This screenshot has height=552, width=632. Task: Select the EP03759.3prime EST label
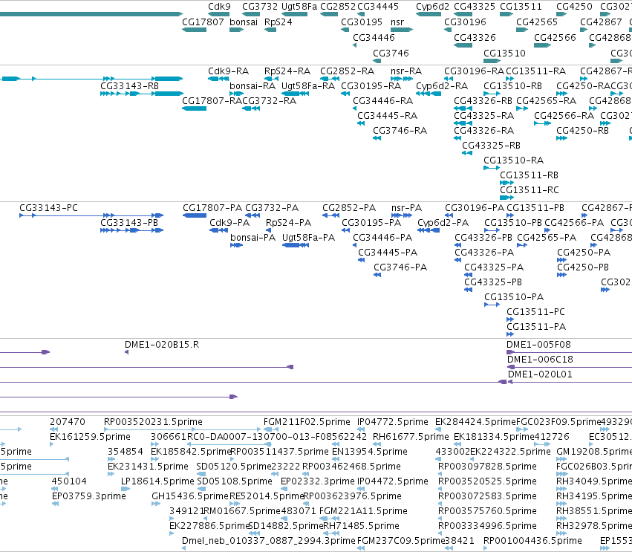(89, 496)
